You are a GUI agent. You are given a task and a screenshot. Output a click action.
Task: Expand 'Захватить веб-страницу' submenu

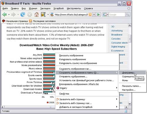point(116,99)
